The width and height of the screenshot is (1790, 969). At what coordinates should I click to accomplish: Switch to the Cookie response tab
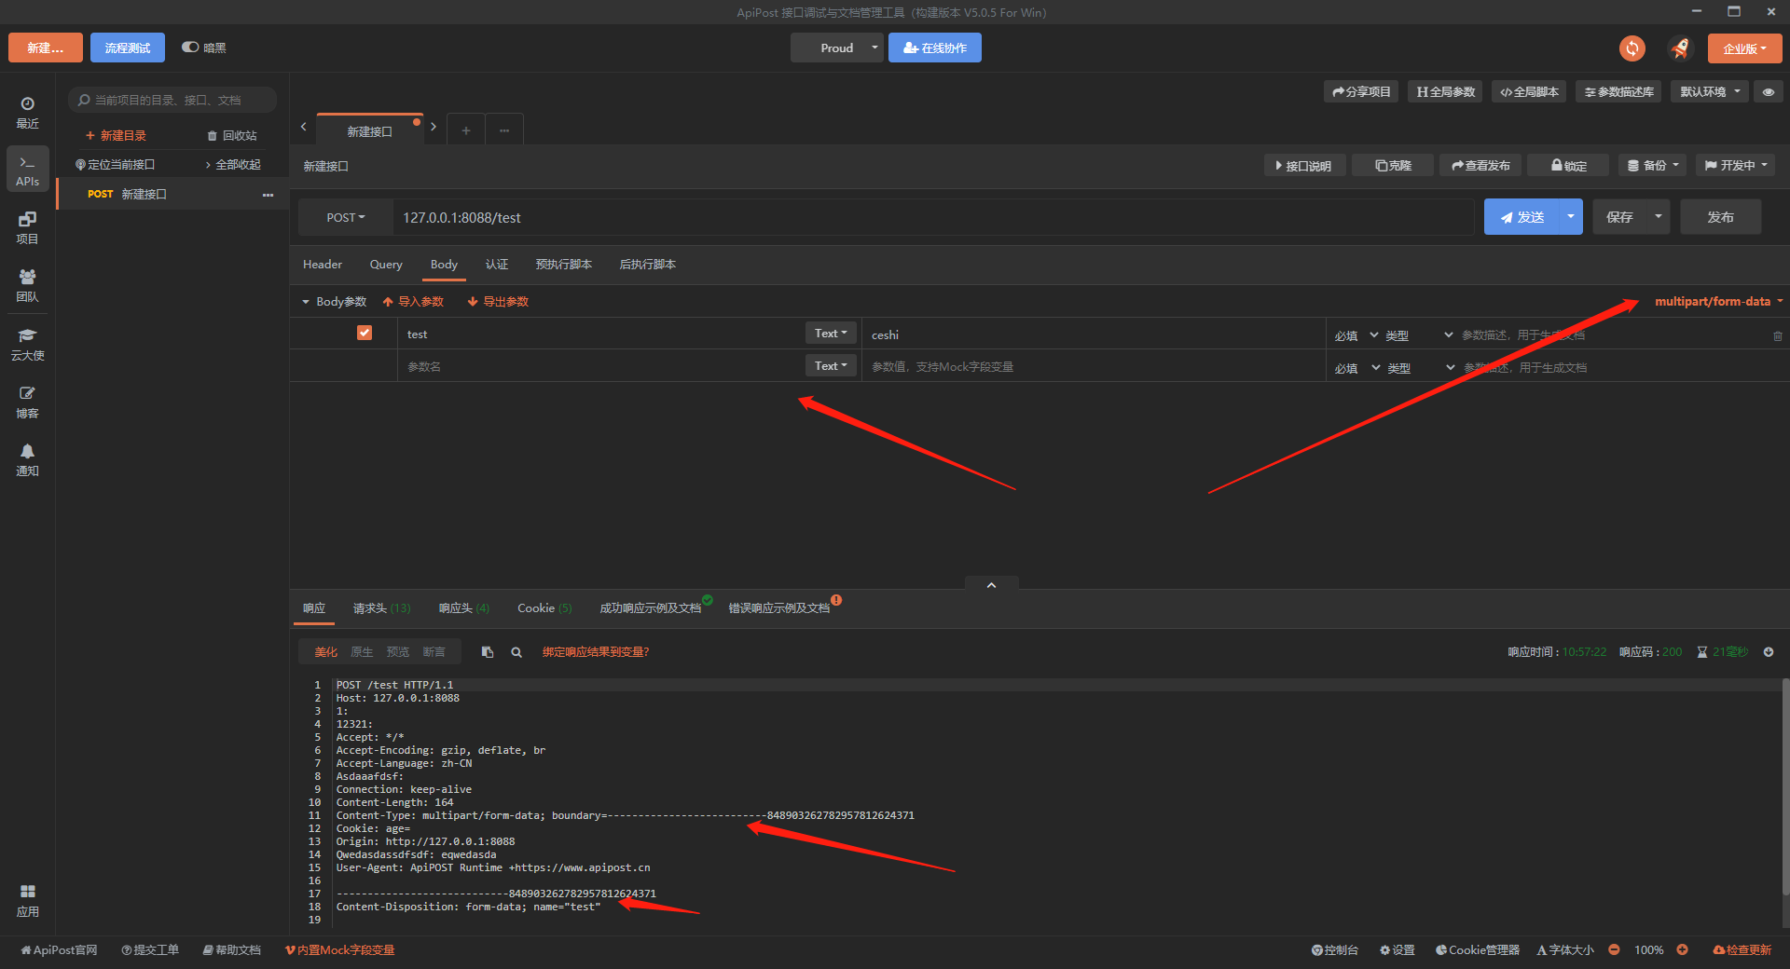[544, 607]
